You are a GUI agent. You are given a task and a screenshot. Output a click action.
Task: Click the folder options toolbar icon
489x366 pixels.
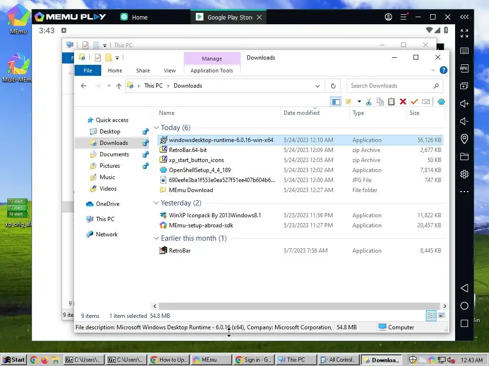click(x=349, y=102)
